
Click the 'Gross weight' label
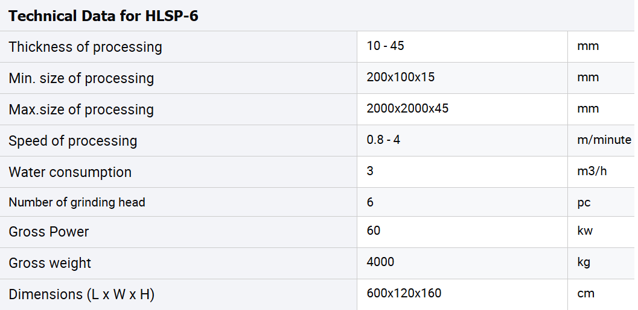tap(49, 263)
